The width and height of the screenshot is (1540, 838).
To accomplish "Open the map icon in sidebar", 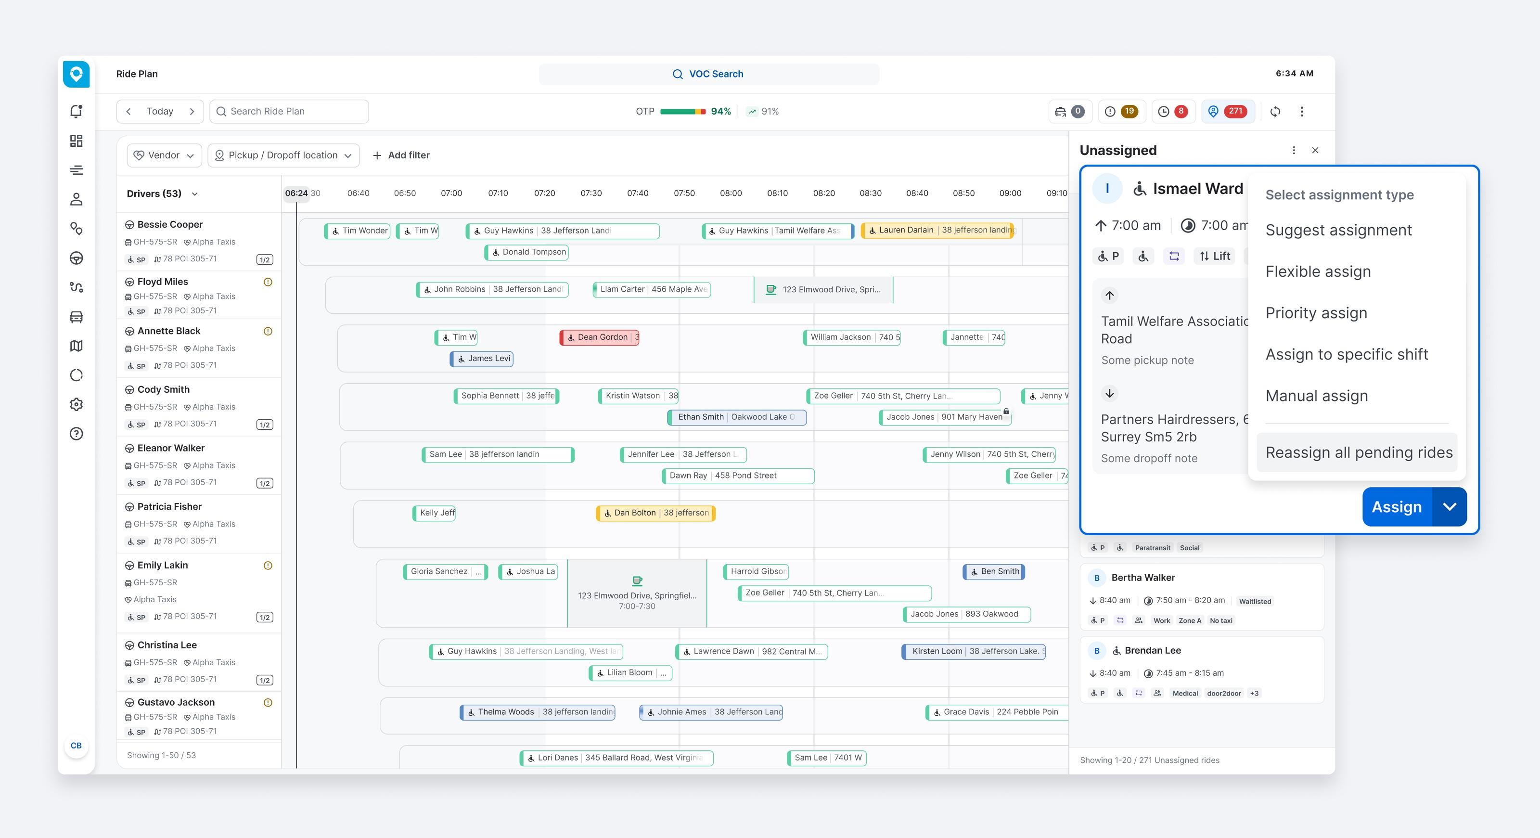I will 76,346.
